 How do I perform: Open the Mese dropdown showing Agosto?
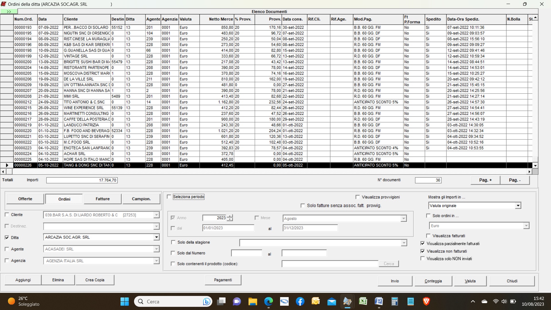404,218
